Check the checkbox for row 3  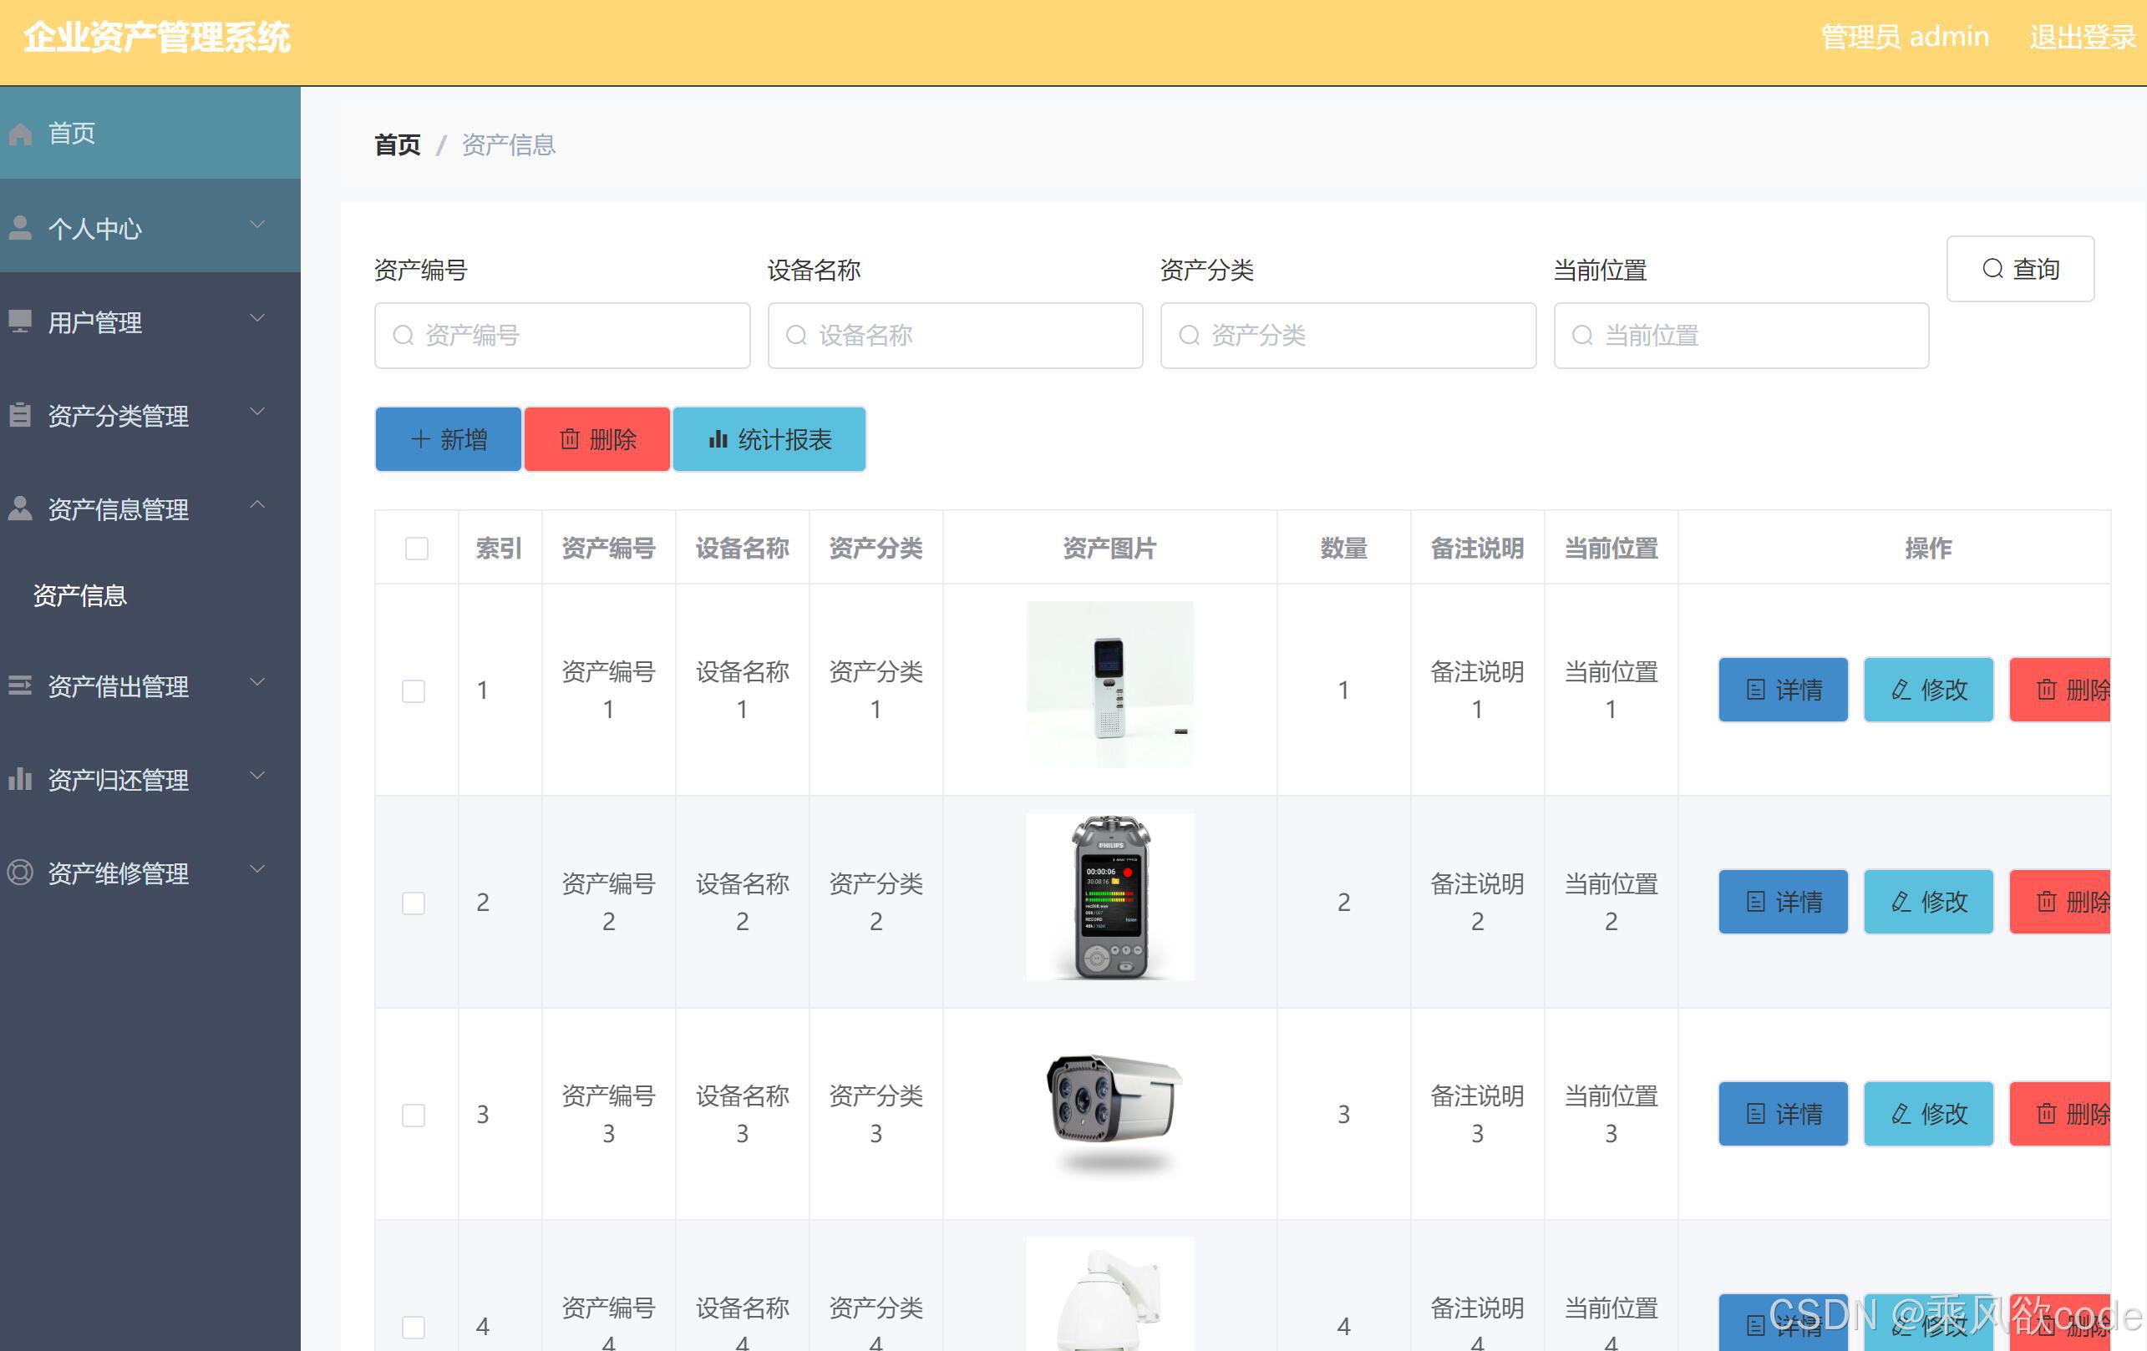[x=414, y=1115]
